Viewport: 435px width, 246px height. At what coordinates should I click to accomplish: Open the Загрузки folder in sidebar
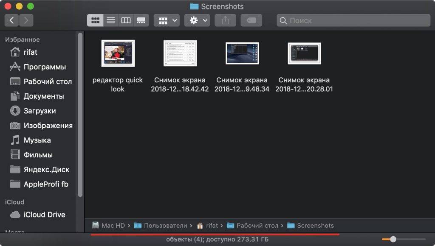coord(40,111)
